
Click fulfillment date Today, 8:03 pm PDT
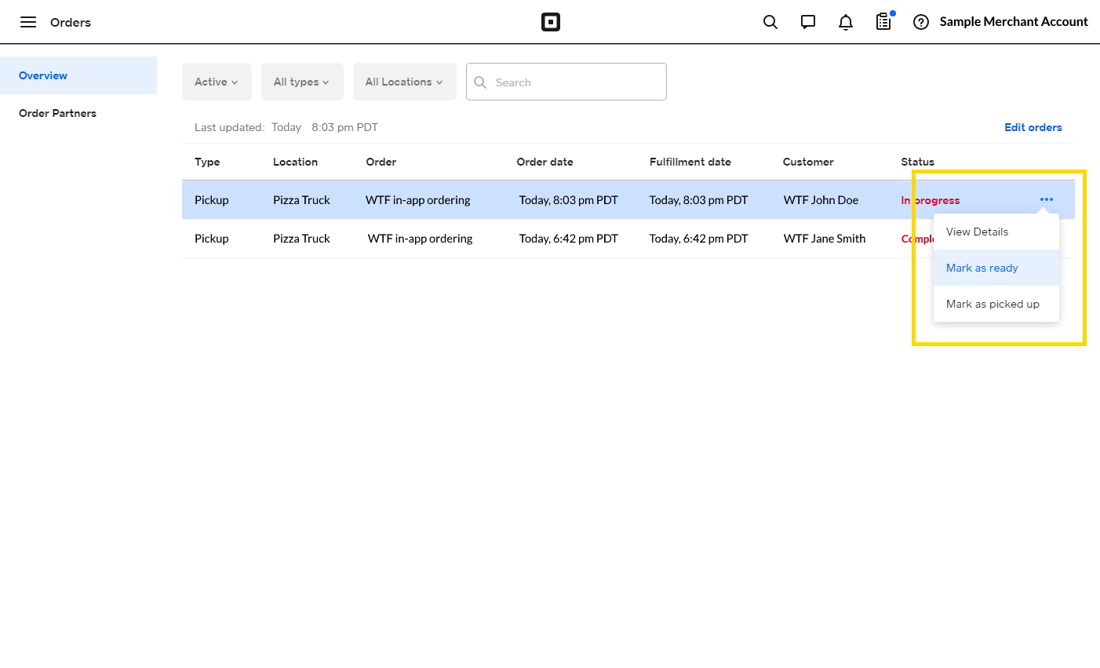(x=698, y=200)
